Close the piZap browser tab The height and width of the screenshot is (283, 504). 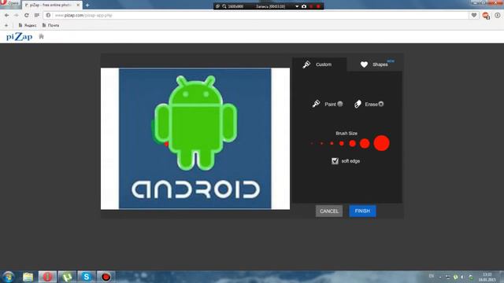(78, 6)
